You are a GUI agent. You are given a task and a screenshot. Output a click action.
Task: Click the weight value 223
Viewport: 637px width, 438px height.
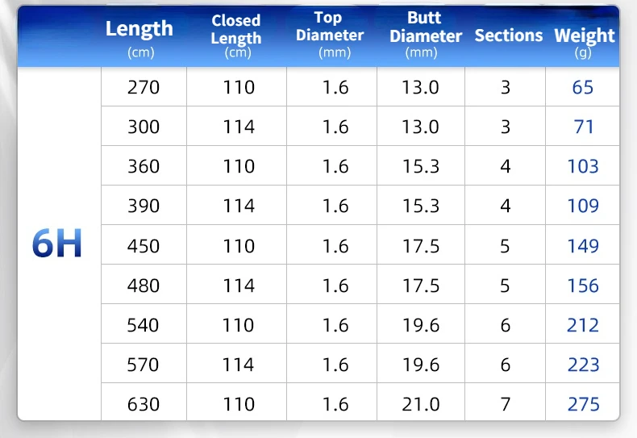coord(583,364)
